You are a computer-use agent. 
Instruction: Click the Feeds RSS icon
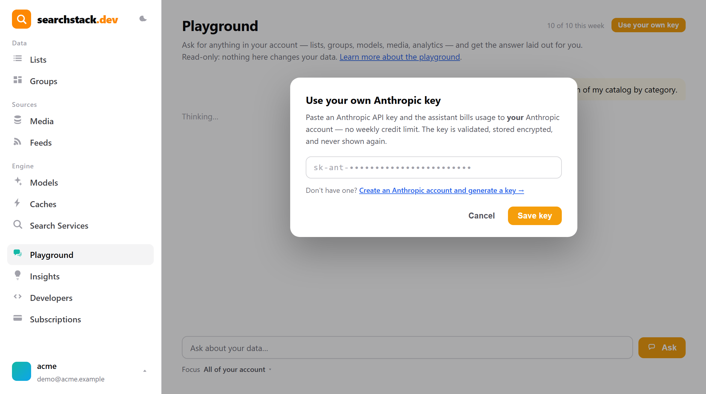coord(18,141)
